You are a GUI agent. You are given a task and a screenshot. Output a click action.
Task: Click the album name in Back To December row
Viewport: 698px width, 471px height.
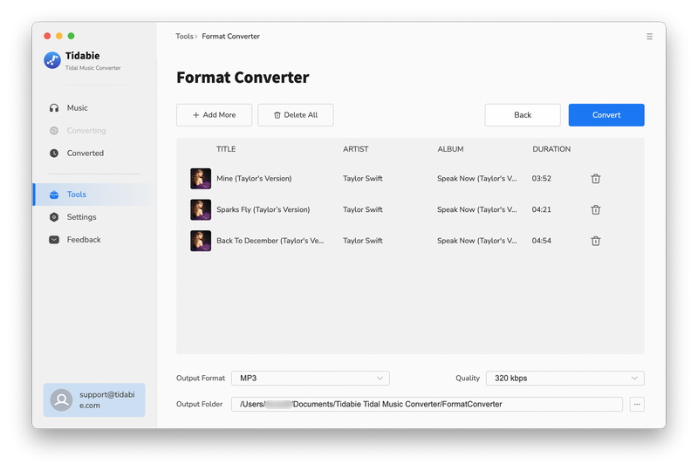[x=476, y=241]
